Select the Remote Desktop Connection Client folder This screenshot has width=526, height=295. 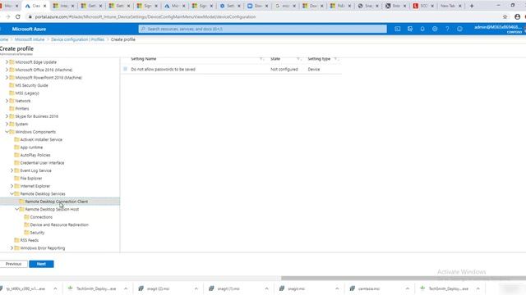[x=57, y=202]
